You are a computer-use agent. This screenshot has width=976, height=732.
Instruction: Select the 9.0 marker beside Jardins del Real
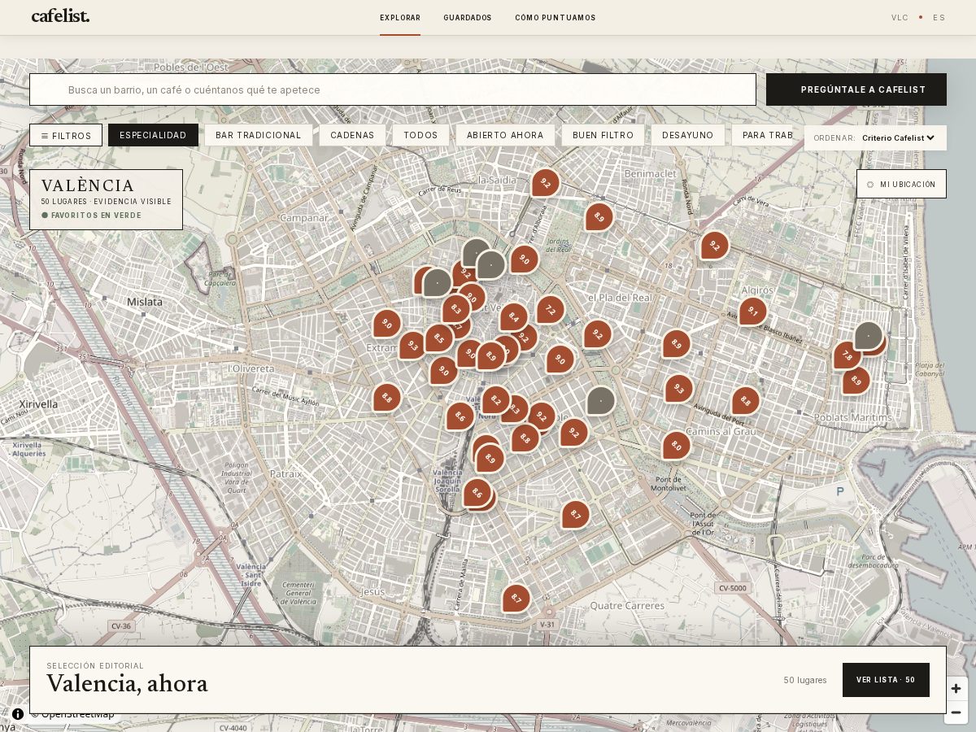(524, 260)
